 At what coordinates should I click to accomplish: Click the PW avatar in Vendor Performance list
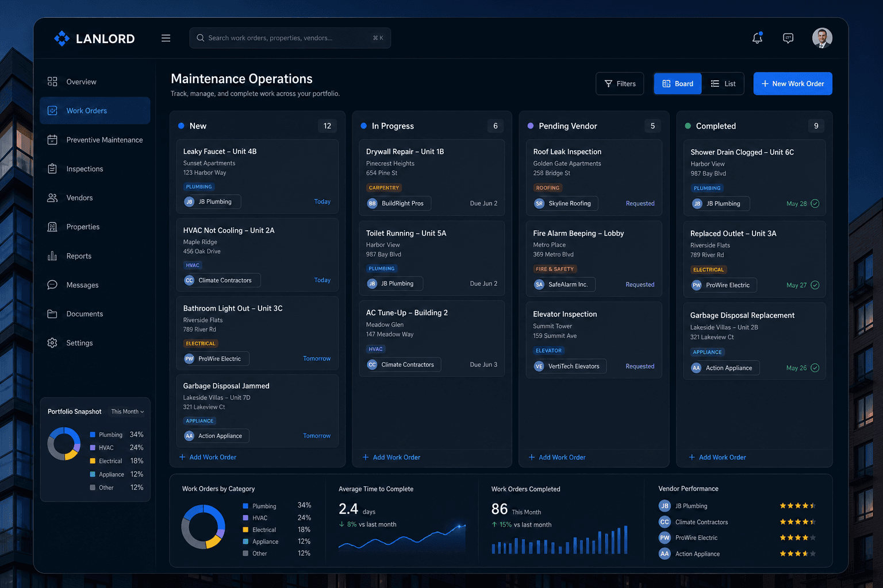pos(665,538)
